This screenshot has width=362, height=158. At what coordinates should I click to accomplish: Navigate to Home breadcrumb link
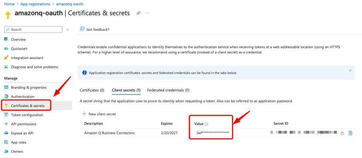tap(9, 4)
